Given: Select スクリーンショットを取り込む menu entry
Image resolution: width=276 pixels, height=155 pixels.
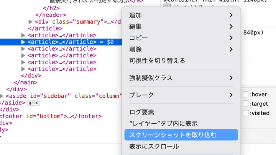Looking at the screenshot, I should 181,135.
